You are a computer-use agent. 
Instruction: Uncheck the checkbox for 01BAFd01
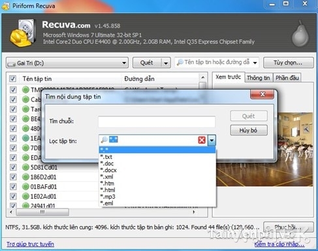(x=13, y=186)
